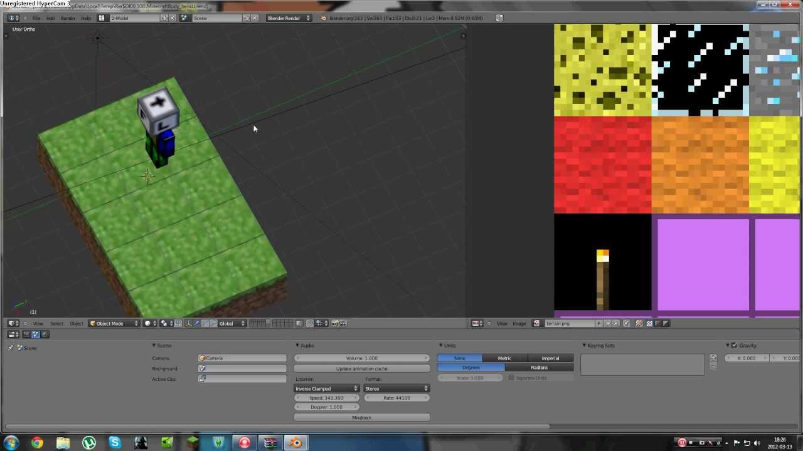The width and height of the screenshot is (803, 451).
Task: Select the Metric unit system
Action: 505,358
